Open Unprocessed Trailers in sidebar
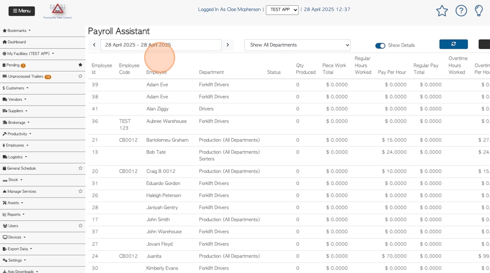Viewport: 490px width, 273px height. (23, 76)
